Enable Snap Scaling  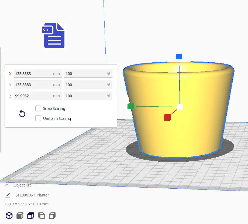tap(38, 108)
